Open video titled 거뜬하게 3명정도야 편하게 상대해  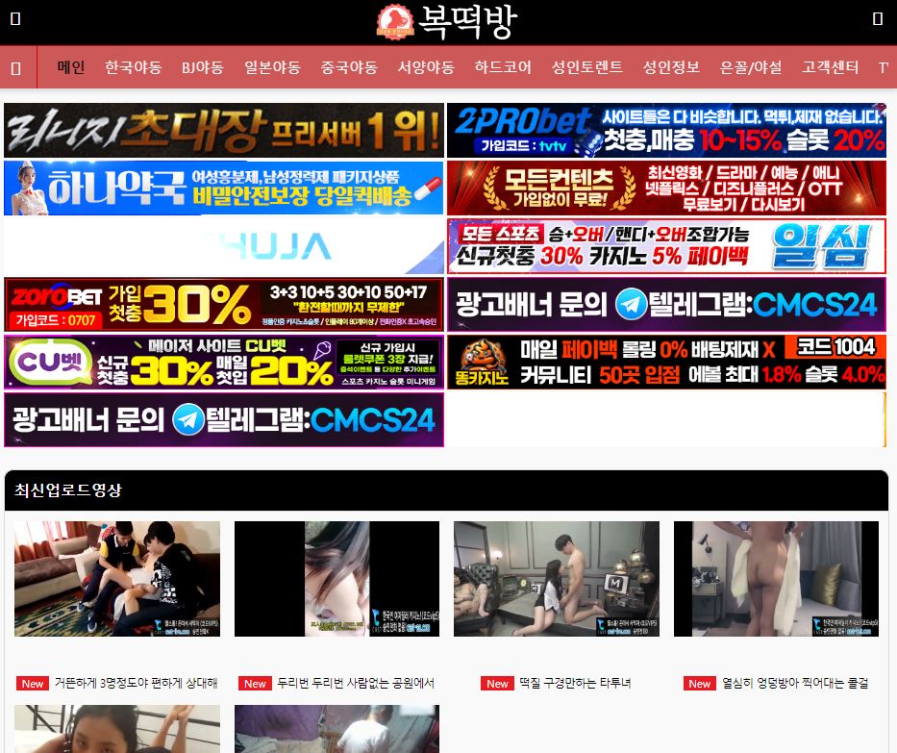[x=137, y=683]
